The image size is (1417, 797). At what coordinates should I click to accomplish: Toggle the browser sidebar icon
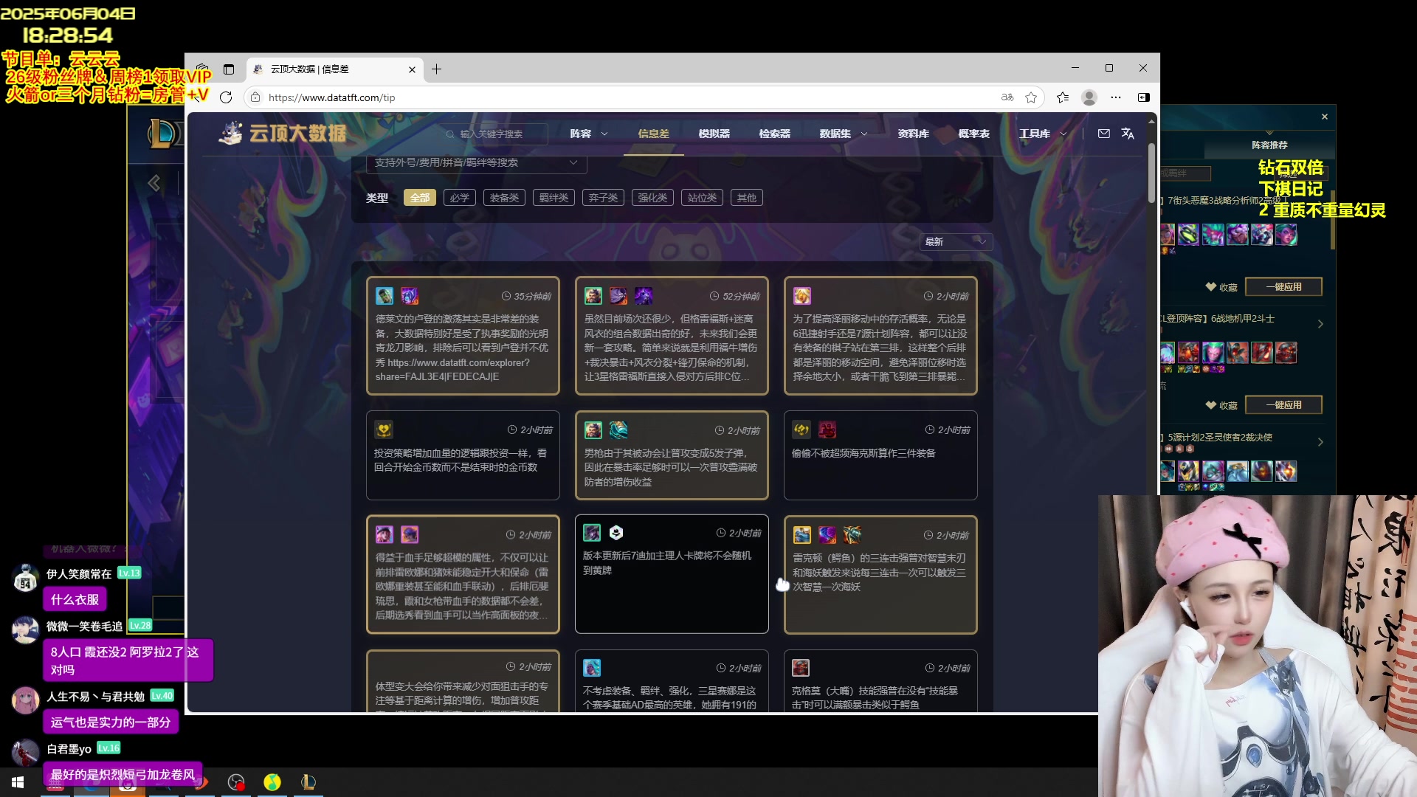(x=1143, y=97)
